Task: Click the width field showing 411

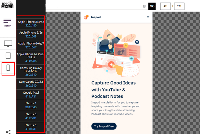Action: 165,6
